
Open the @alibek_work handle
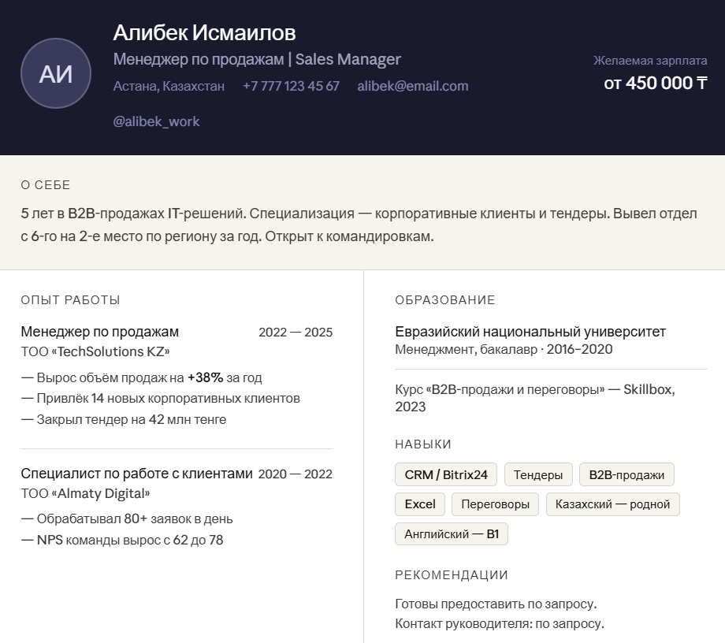tap(156, 121)
